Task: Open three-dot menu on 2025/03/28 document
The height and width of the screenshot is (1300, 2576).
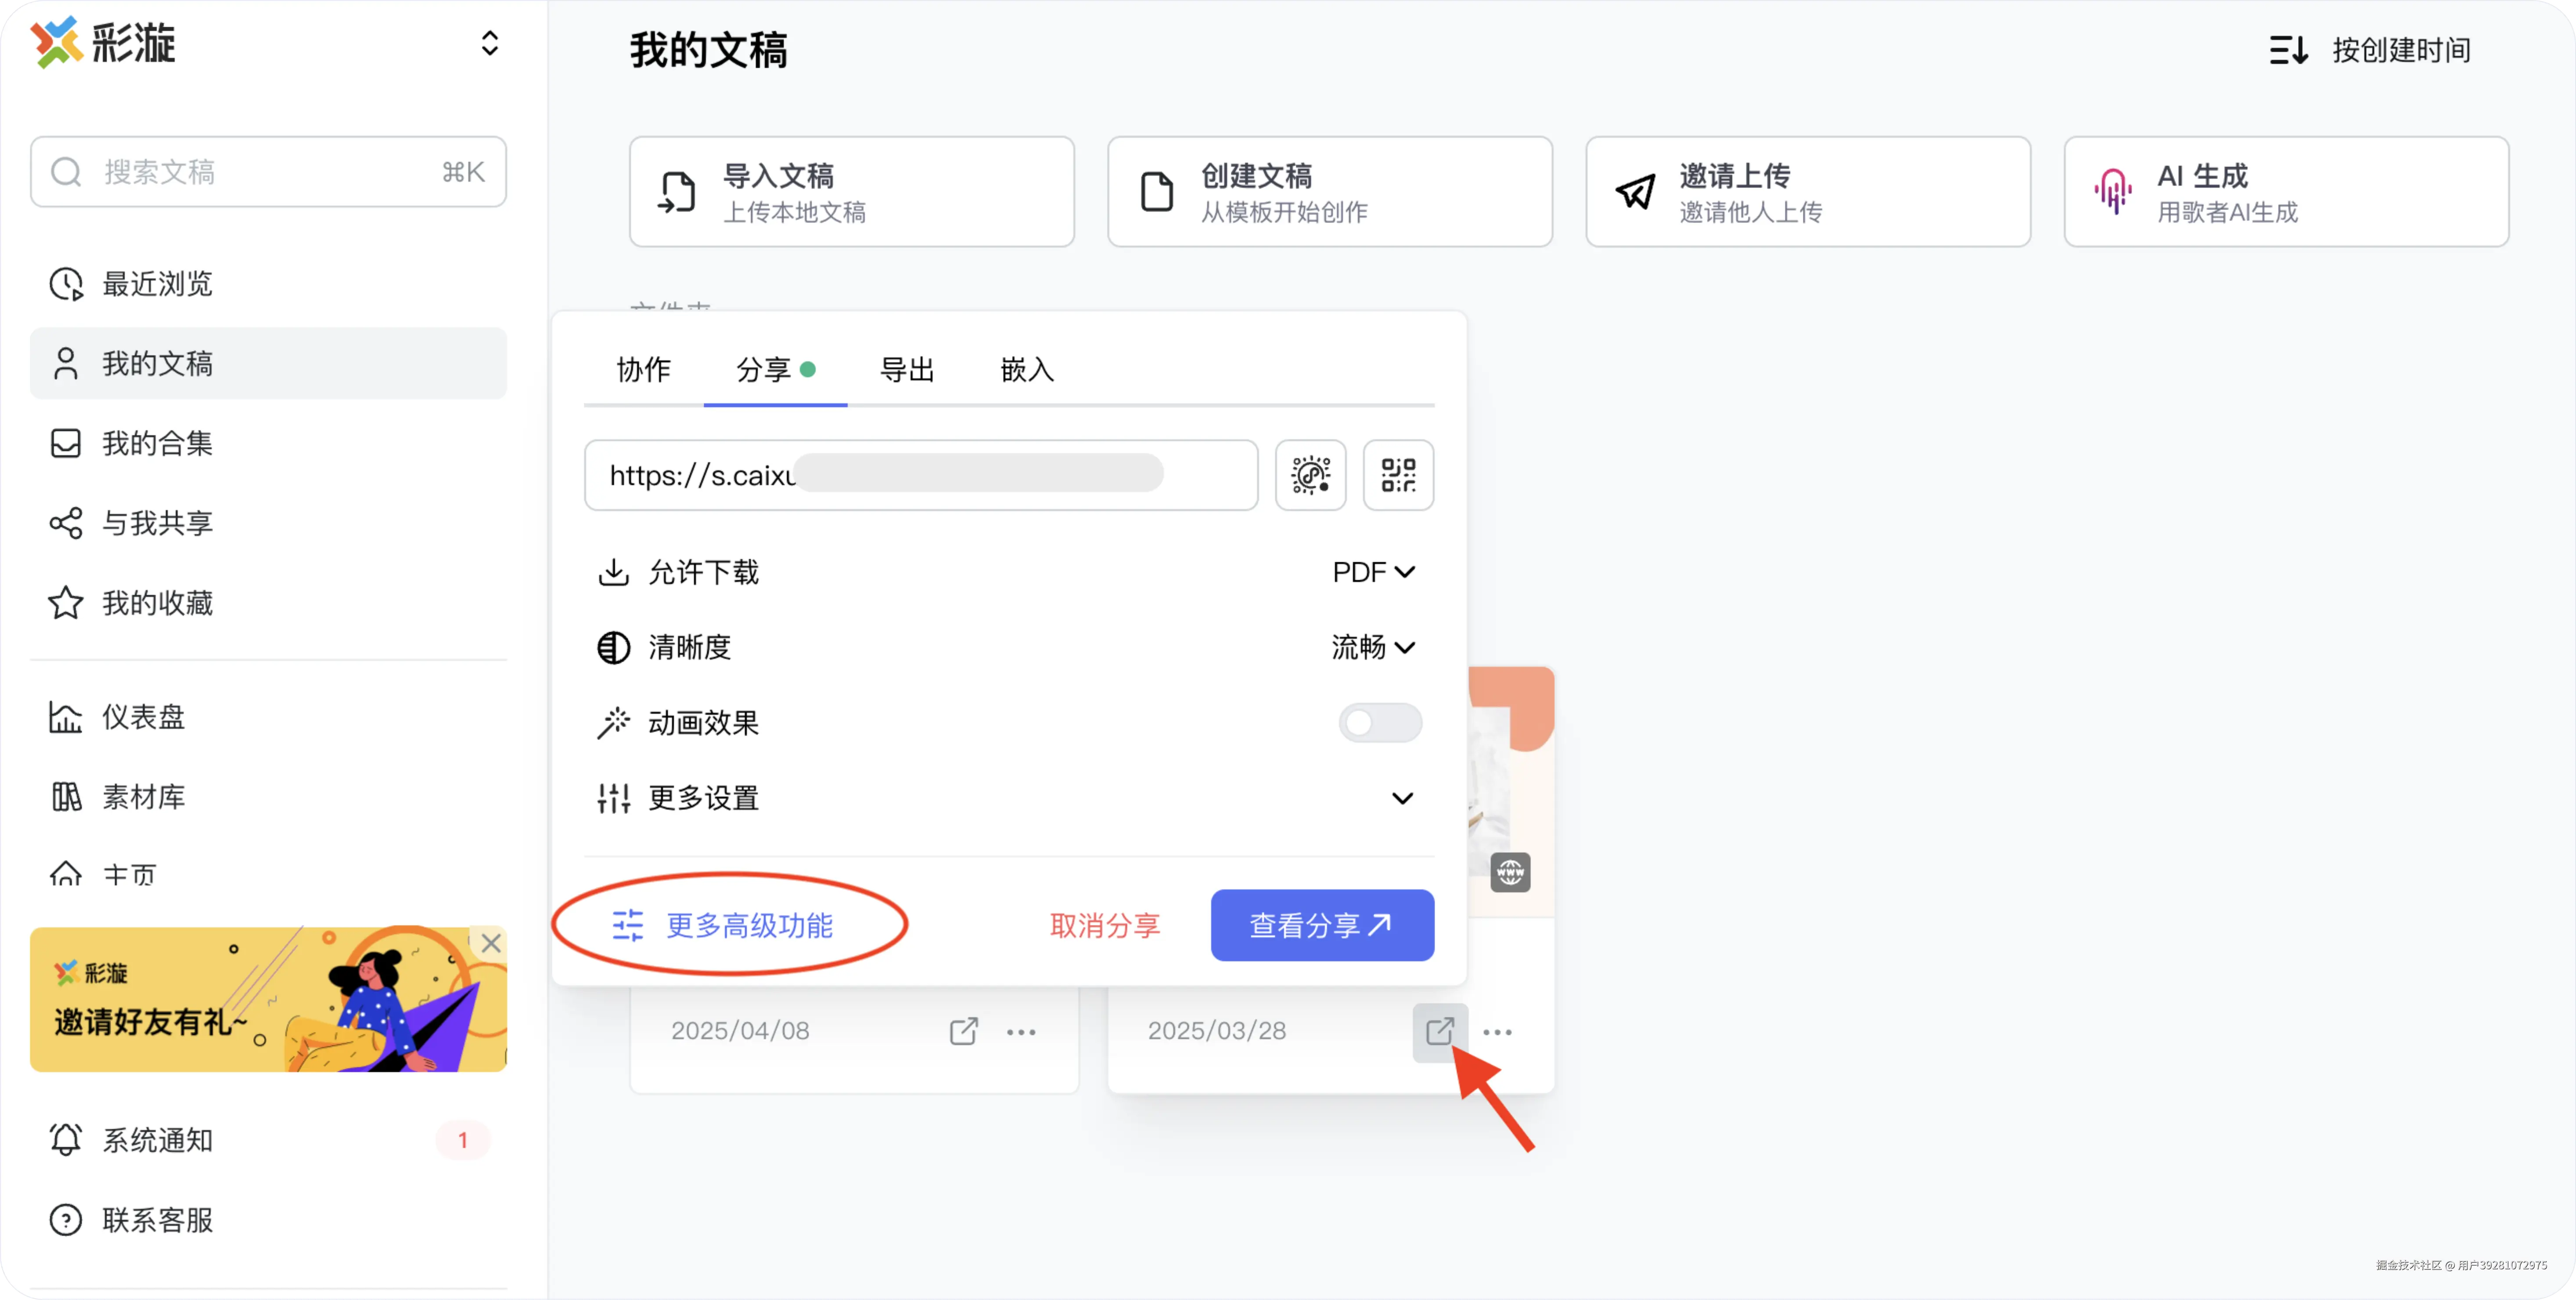Action: tap(1497, 1031)
